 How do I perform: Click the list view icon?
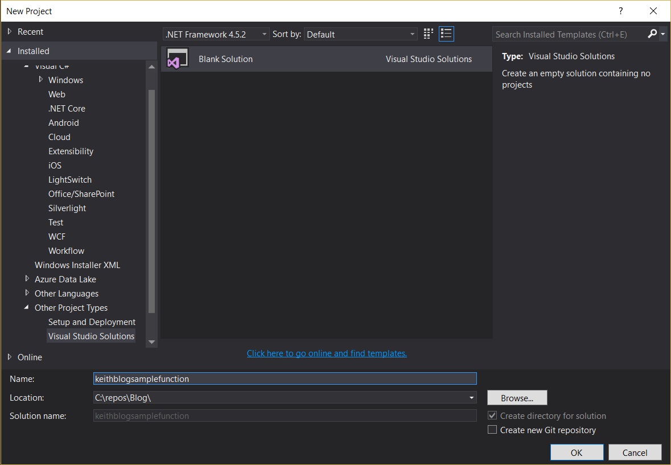click(446, 34)
